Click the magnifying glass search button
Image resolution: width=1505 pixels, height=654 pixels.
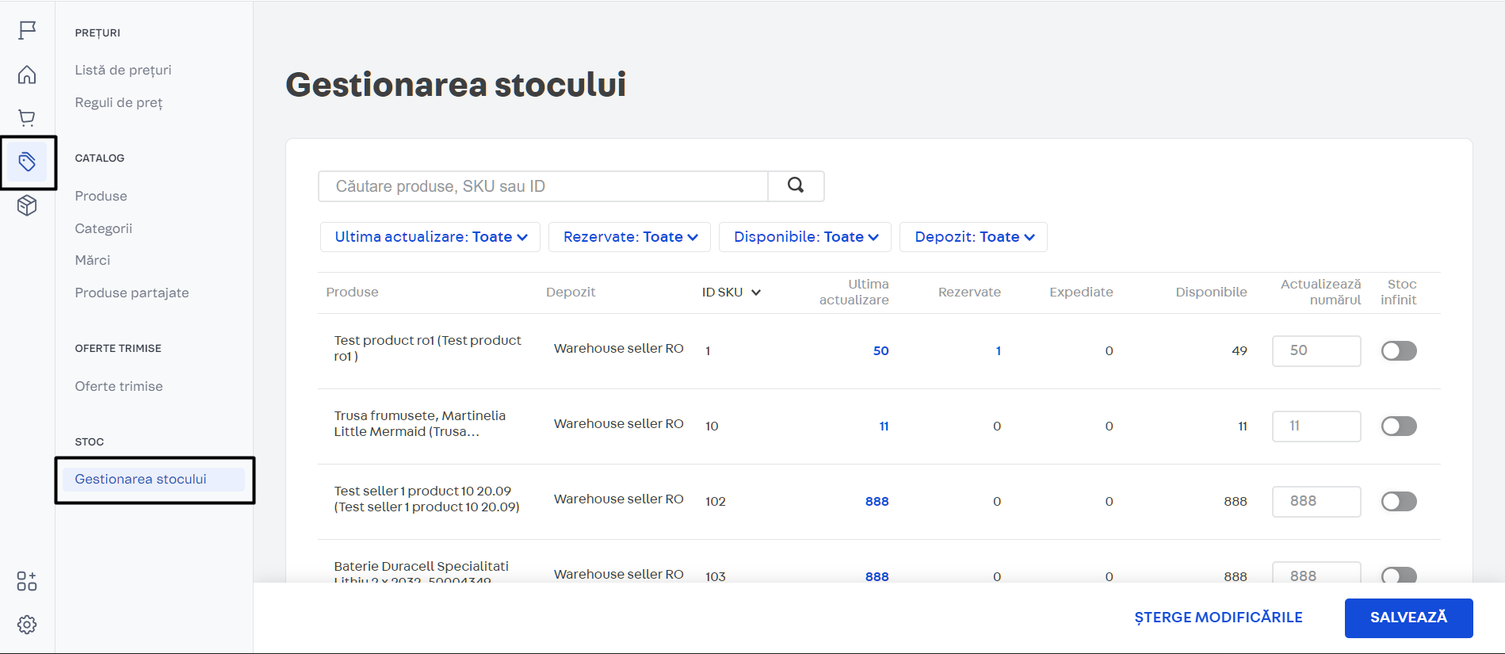[x=796, y=185]
